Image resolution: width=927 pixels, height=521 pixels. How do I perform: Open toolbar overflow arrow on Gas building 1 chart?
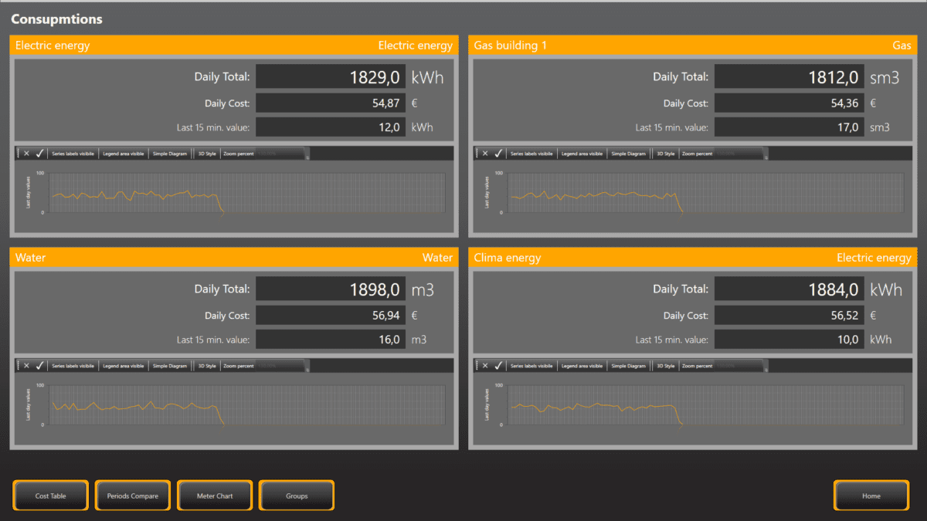click(x=766, y=155)
